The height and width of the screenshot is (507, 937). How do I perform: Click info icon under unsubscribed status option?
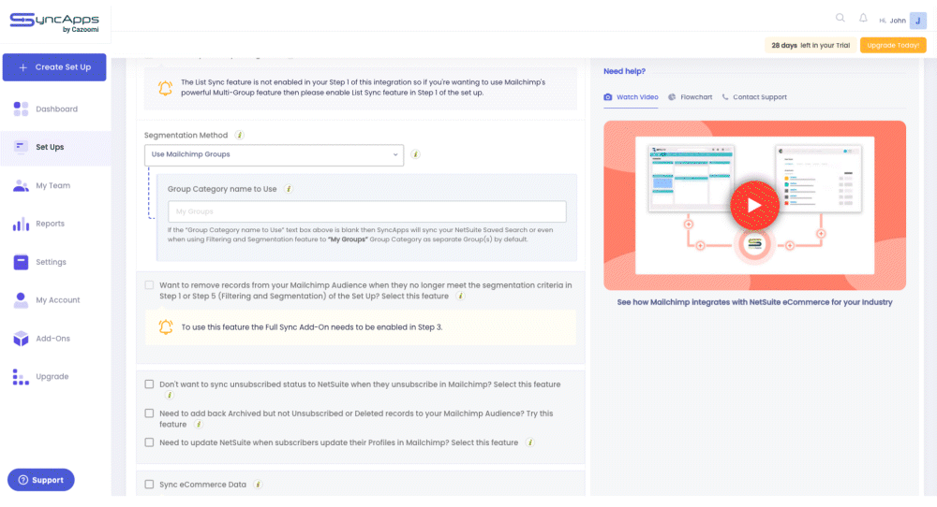169,395
